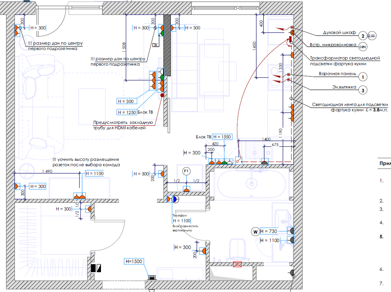Click the H=1500 height label
The width and height of the screenshot is (391, 292).
tap(134, 261)
